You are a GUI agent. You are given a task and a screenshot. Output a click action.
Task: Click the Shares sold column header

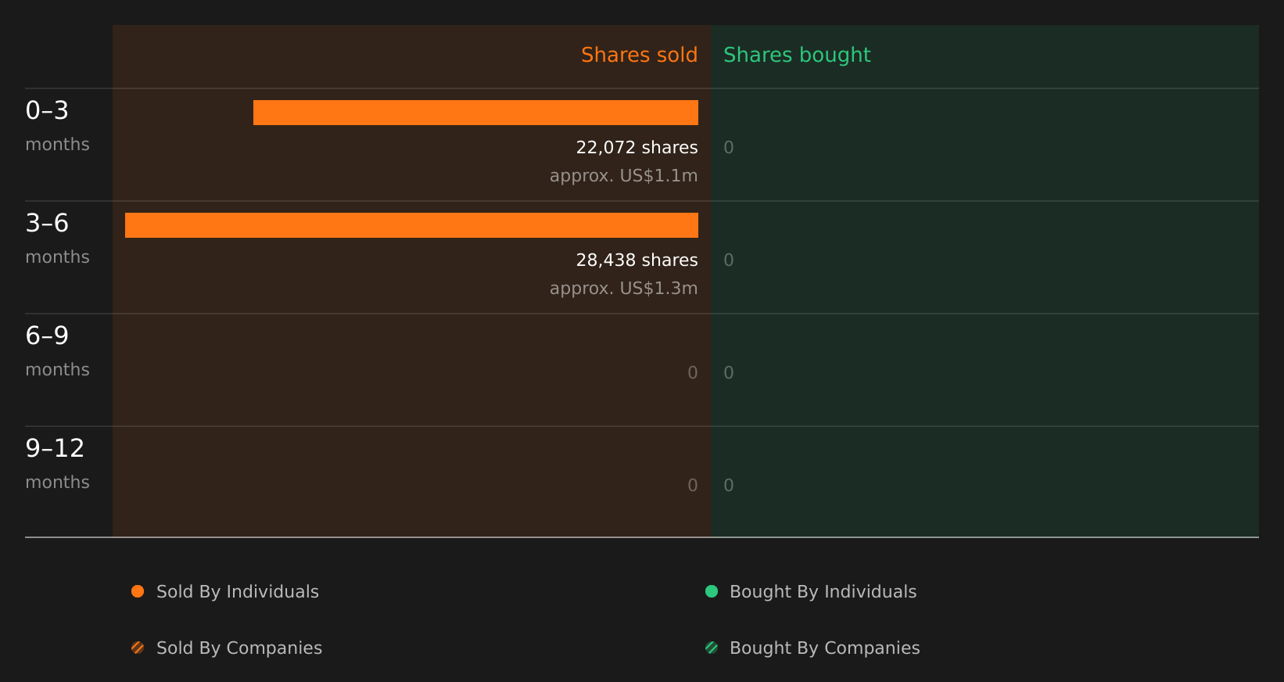[x=639, y=55]
